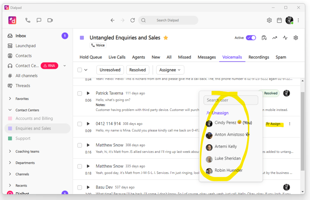
Task: Tick the select-all voicemails checkbox
Action: tap(80, 70)
